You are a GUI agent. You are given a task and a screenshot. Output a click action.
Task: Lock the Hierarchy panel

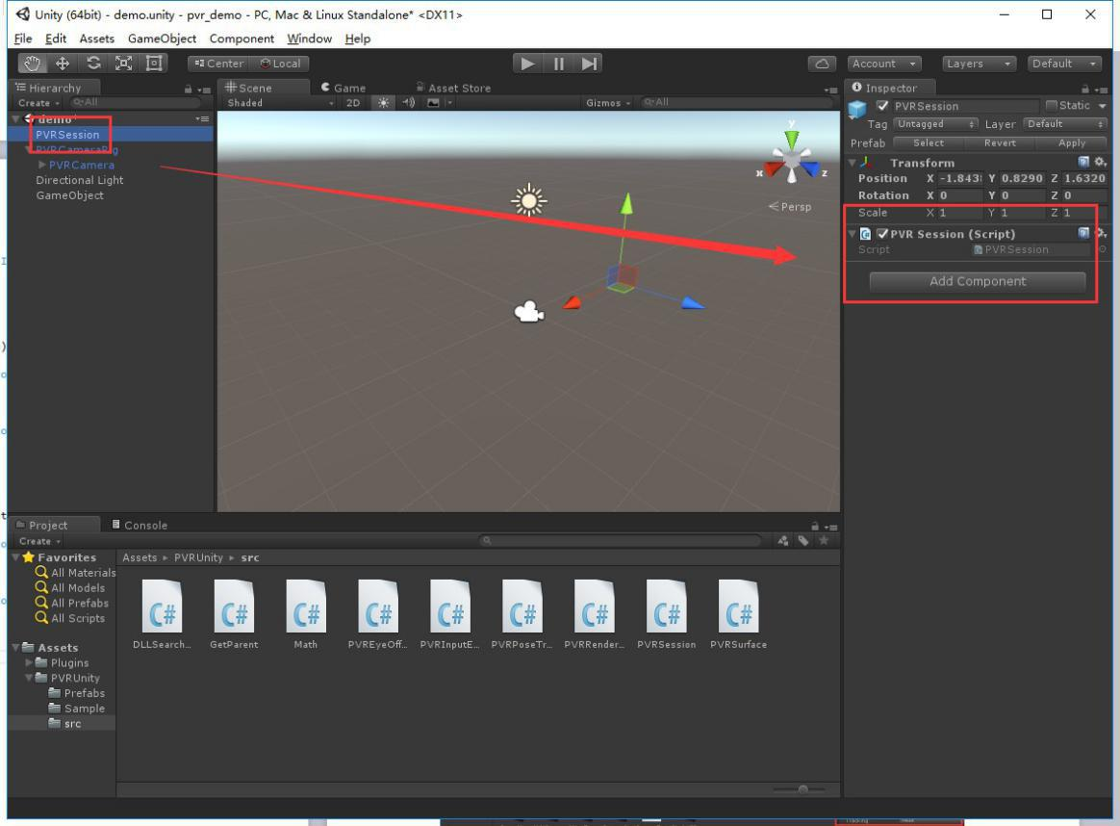(188, 90)
